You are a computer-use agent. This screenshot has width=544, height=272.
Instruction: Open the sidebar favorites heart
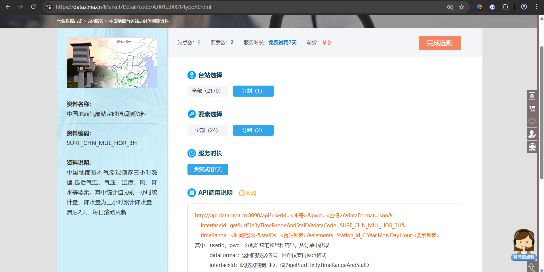(532, 121)
